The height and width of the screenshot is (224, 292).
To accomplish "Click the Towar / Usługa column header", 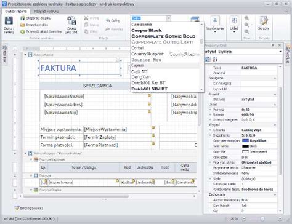I will click(x=84, y=167).
